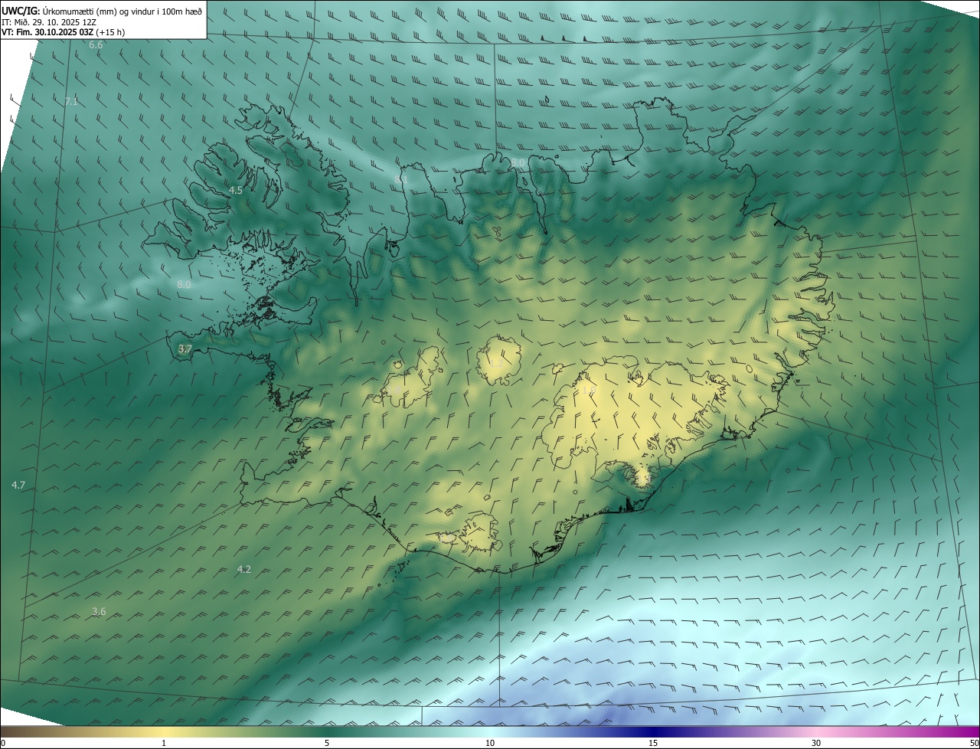Pick the yellow colorbar segment above 1
Screen dimensions: 980x749
[164, 731]
